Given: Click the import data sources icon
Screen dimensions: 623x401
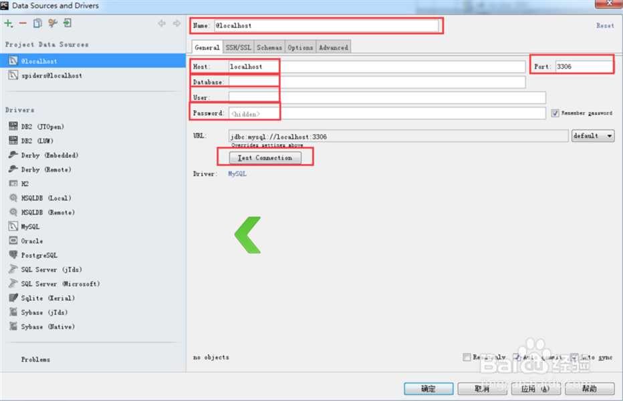Looking at the screenshot, I should [68, 23].
